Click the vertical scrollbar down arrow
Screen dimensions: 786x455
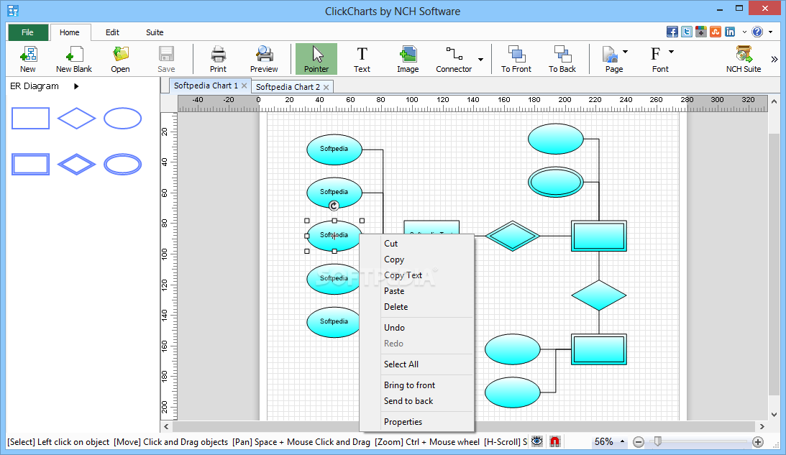(774, 415)
